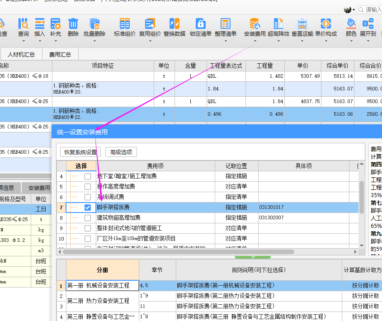
Task: Click 恢复系统设置 button
Action: [80, 152]
